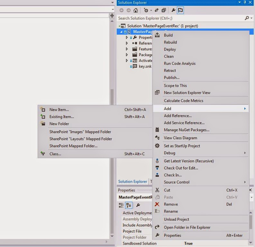255x247 pixels.
Task: Click the editor split bar handle
Action: coord(112,16)
